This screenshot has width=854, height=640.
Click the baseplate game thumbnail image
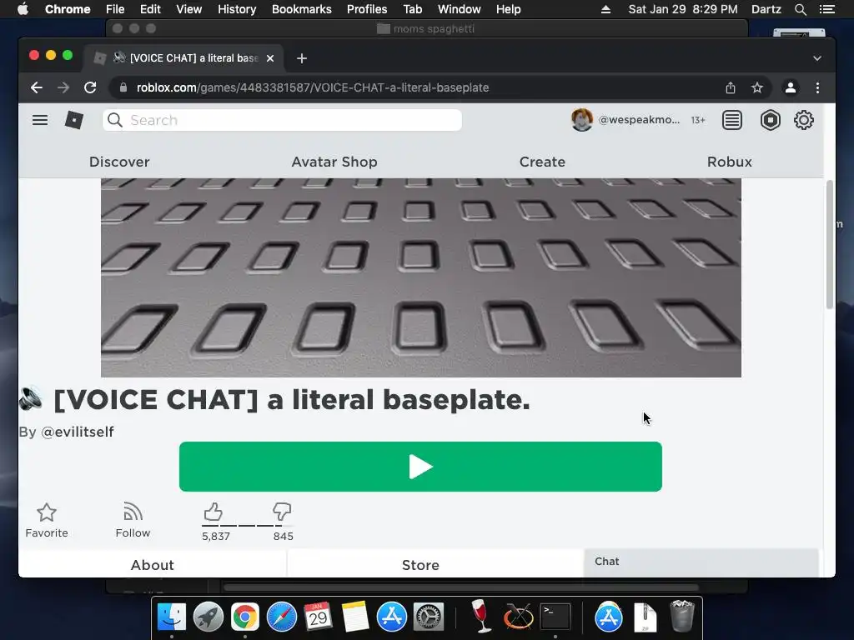[x=421, y=277]
